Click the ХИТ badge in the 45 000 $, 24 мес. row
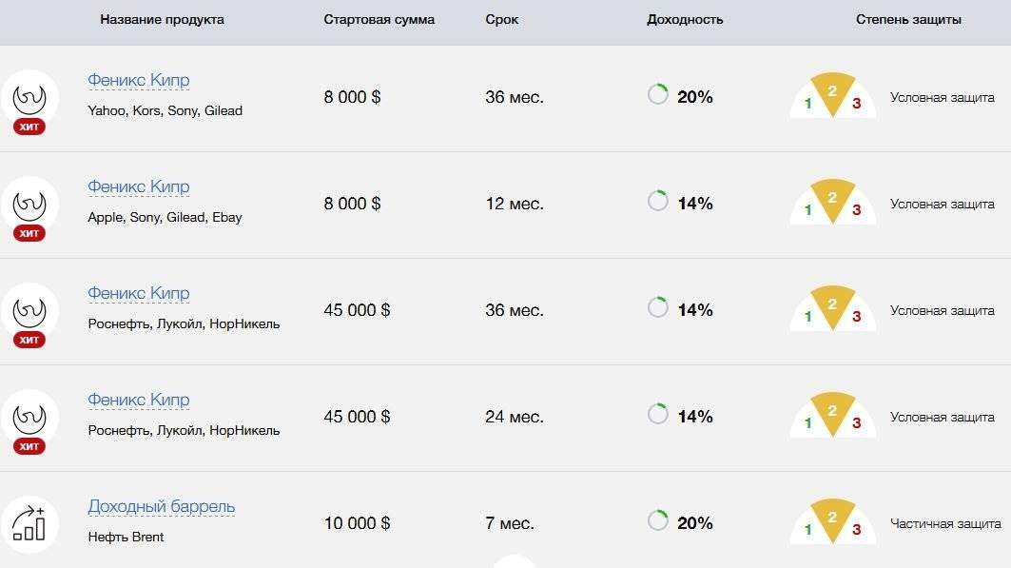The height and width of the screenshot is (568, 1011). point(29,446)
